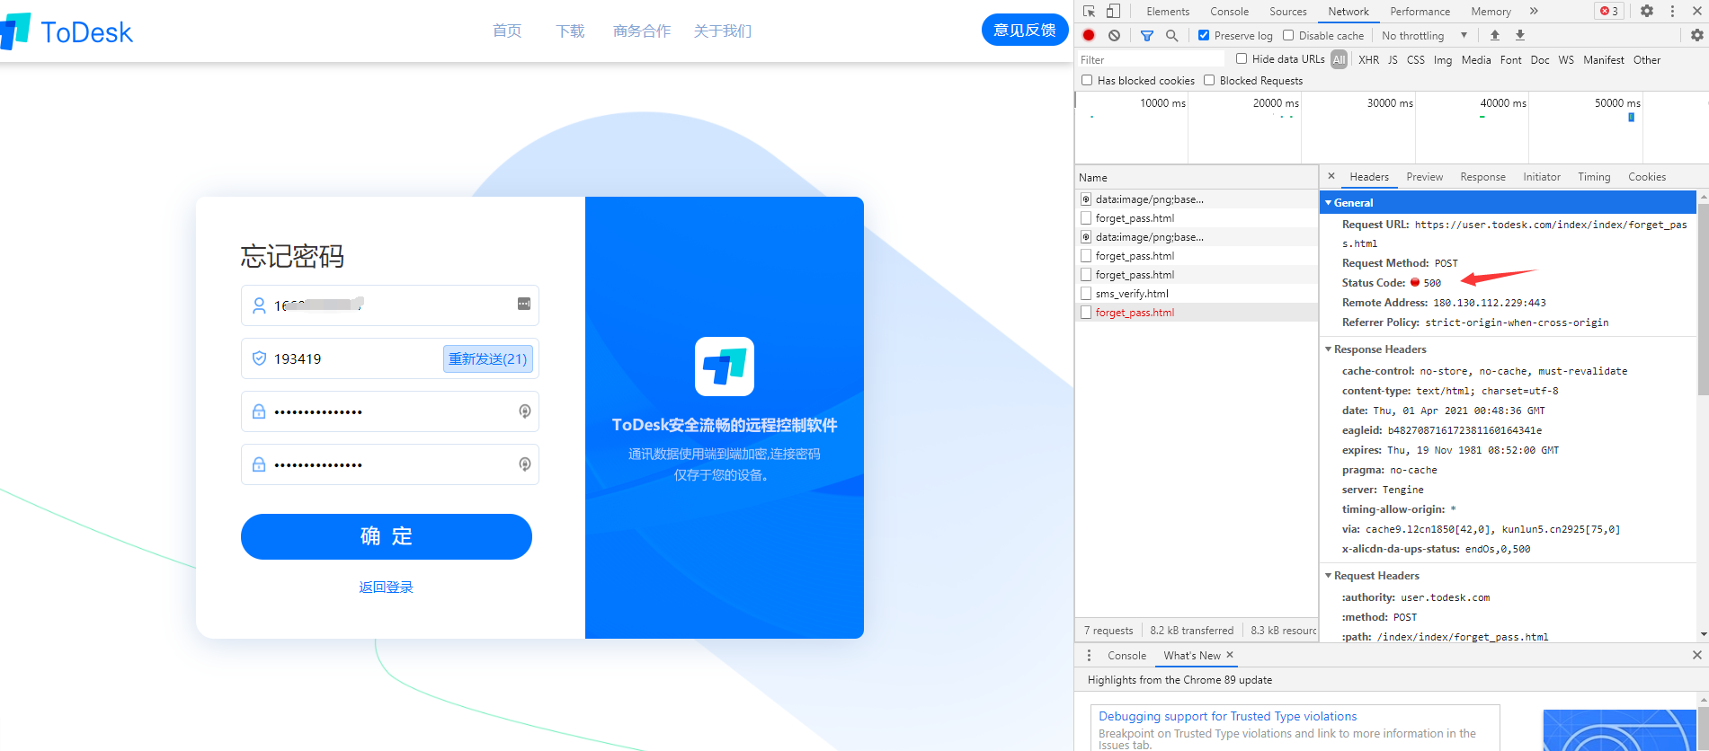The image size is (1709, 751).
Task: Check Hide data URLs
Action: [x=1242, y=58]
